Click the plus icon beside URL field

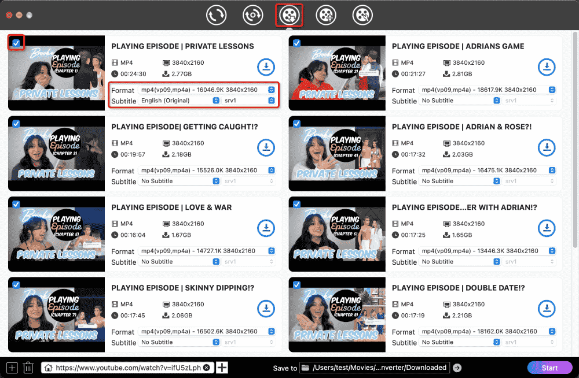click(222, 368)
